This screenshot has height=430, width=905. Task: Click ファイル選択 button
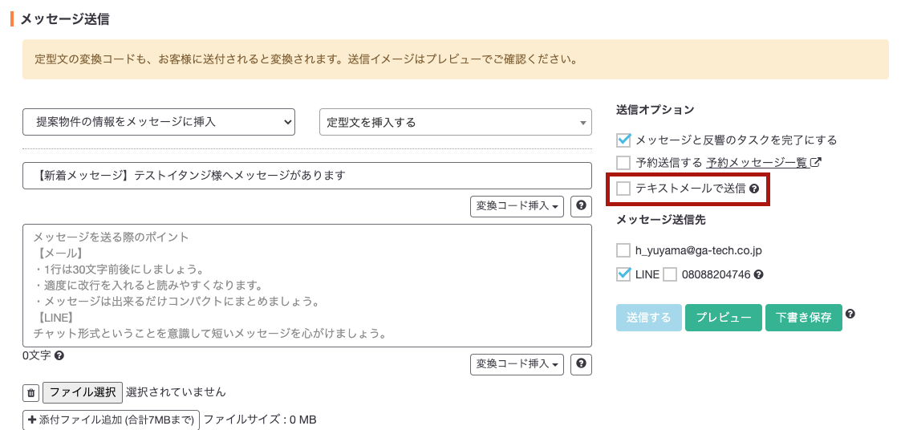coord(83,392)
